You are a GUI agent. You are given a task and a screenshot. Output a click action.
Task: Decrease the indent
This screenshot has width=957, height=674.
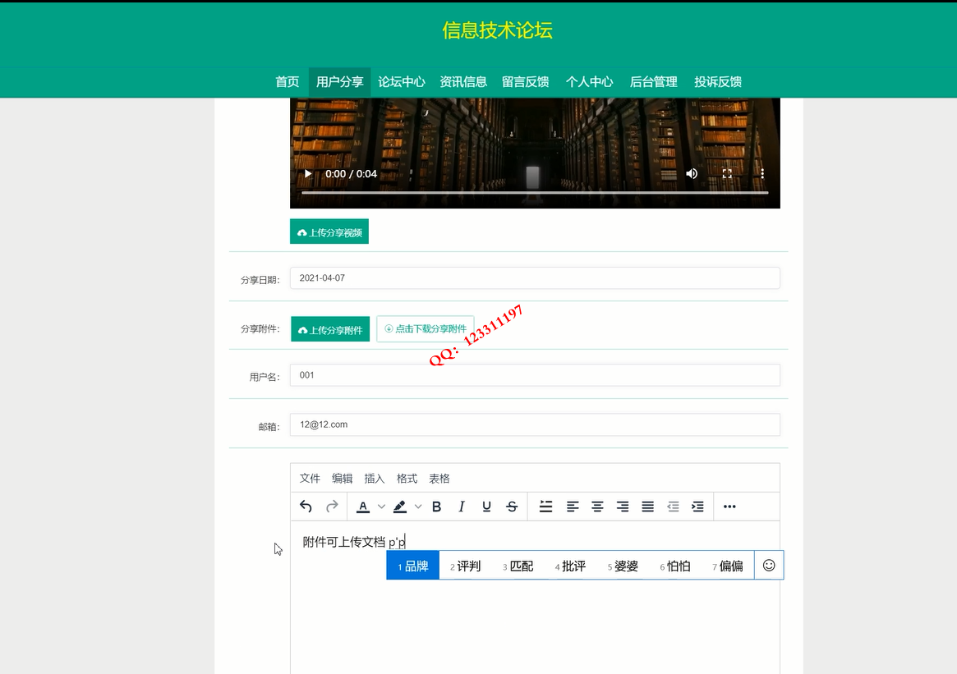673,507
